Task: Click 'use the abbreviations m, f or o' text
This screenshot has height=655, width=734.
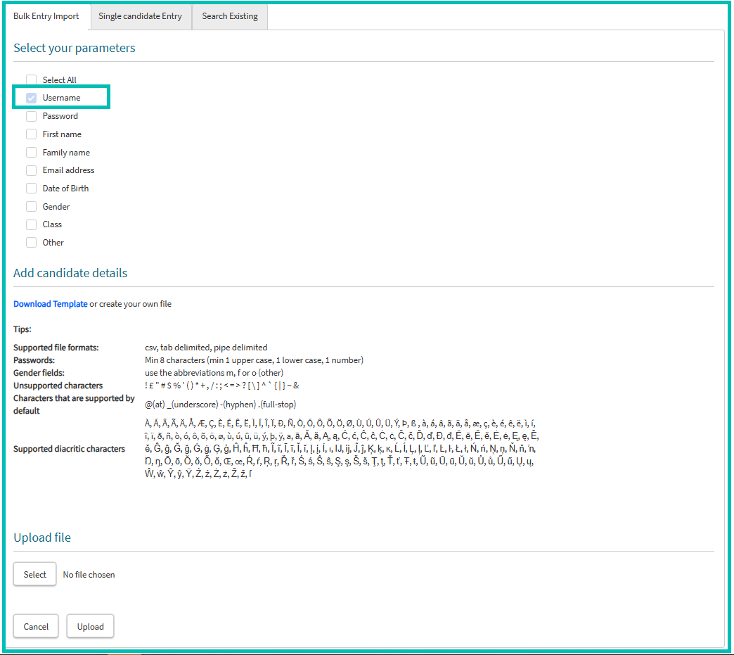Action: pyautogui.click(x=214, y=373)
